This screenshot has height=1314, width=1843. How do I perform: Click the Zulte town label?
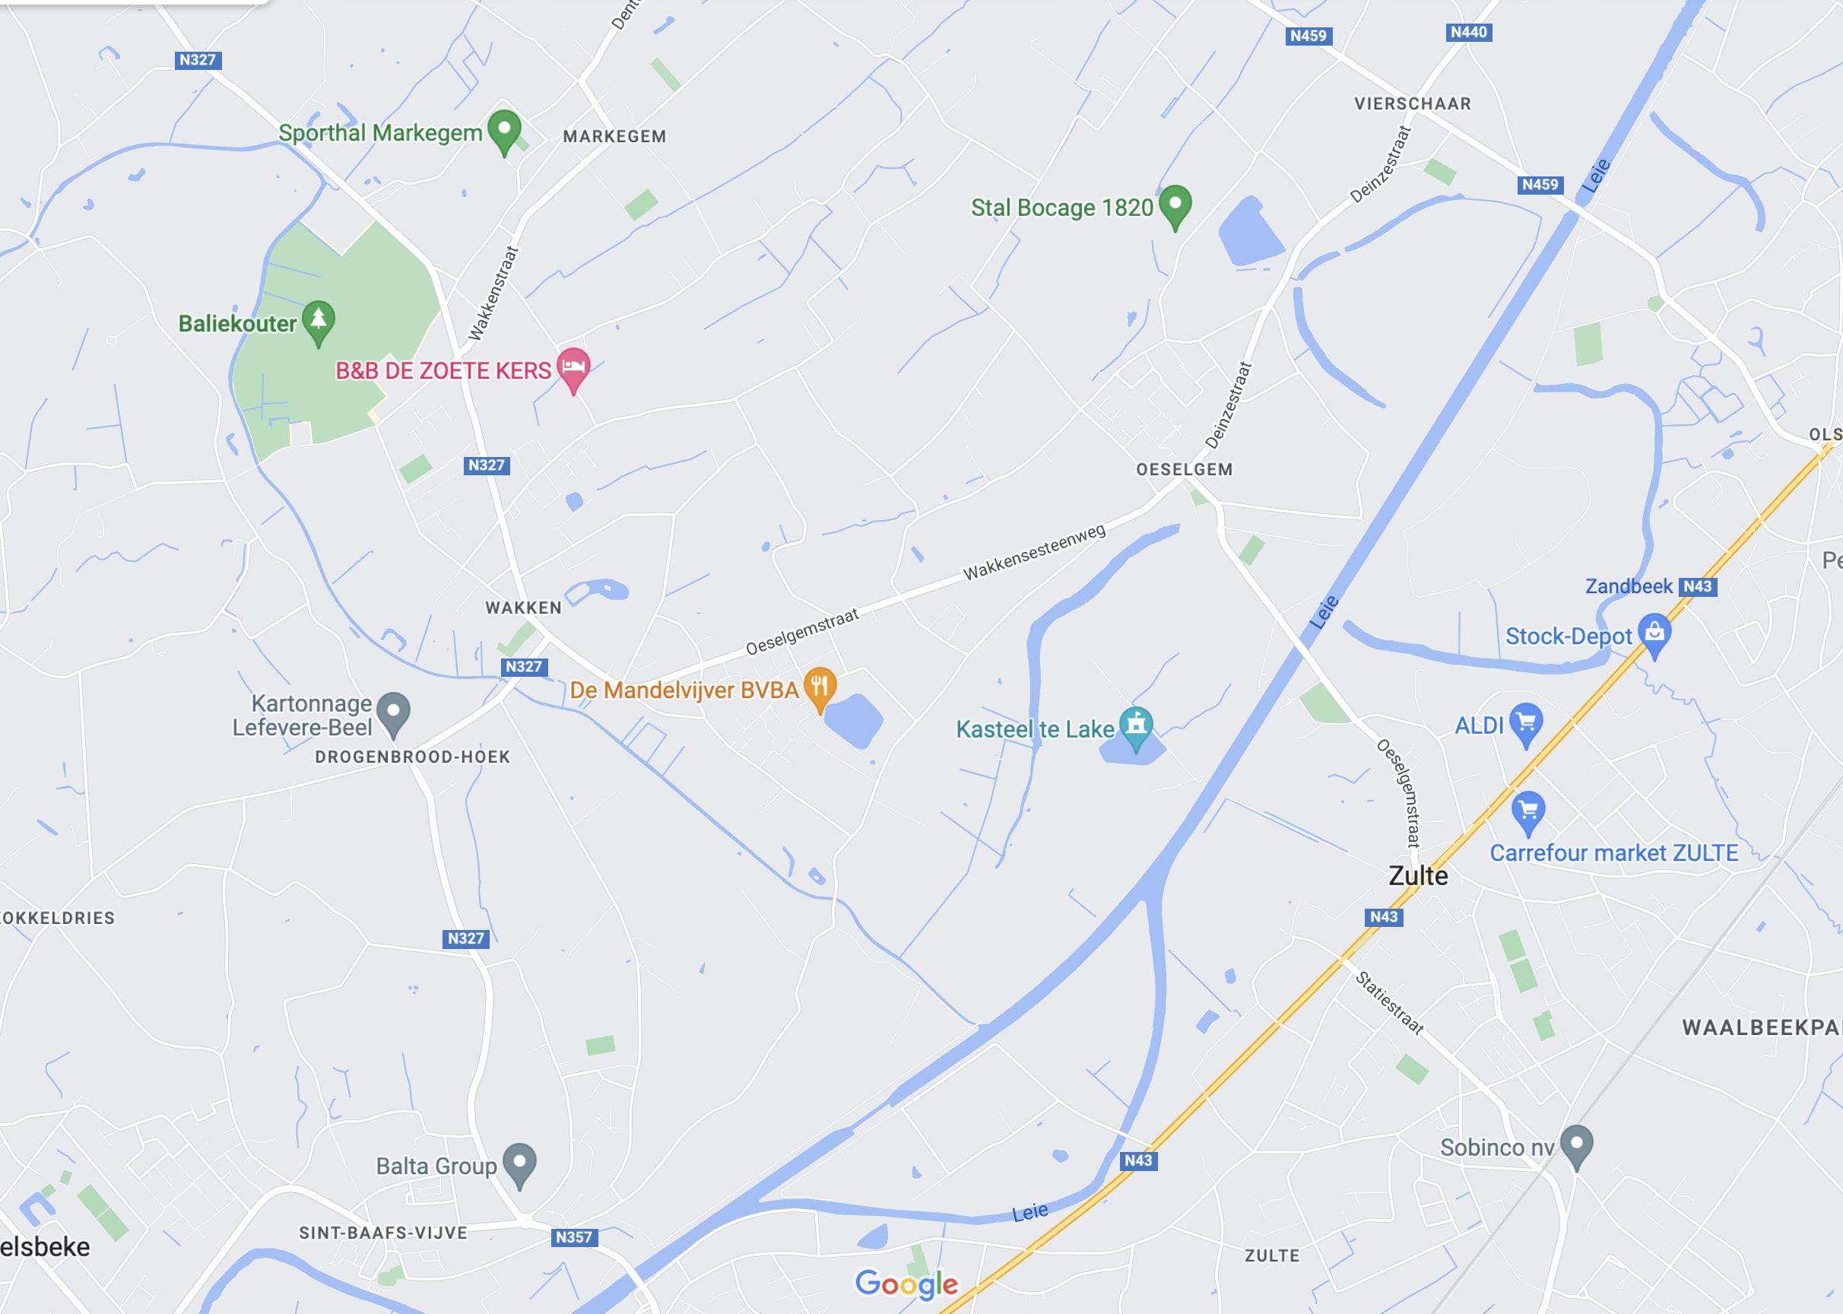pos(1418,875)
